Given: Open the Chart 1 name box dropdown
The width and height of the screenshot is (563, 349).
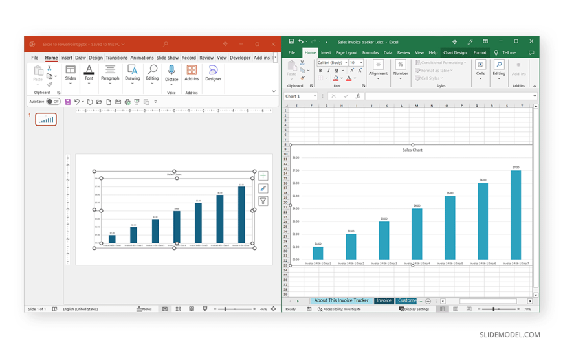Looking at the screenshot, I should (315, 96).
